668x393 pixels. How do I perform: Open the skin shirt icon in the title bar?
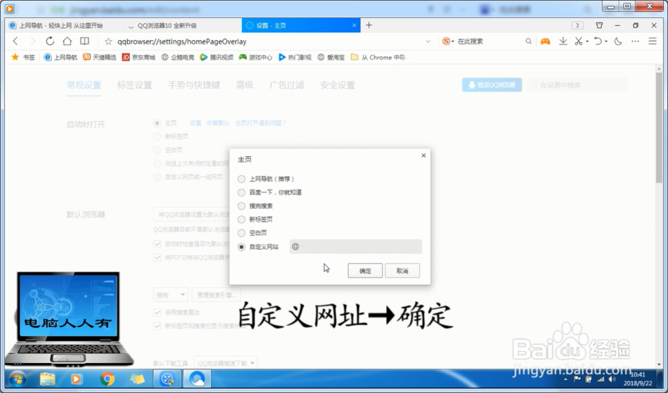[x=599, y=25]
